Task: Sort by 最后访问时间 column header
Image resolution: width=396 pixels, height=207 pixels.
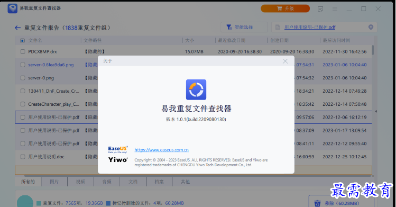Action: pyautogui.click(x=336, y=40)
